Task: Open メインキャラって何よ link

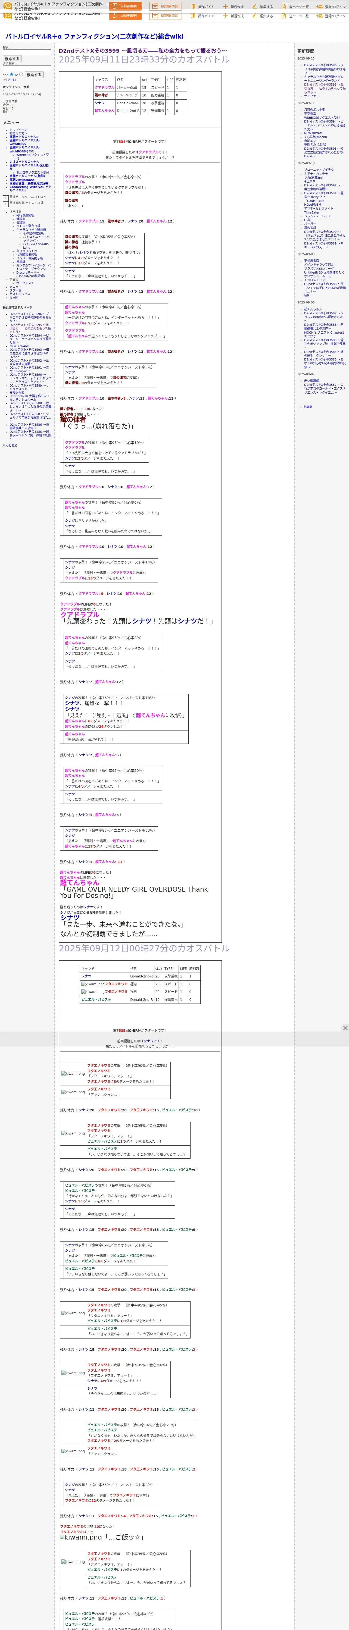Action: point(319,265)
